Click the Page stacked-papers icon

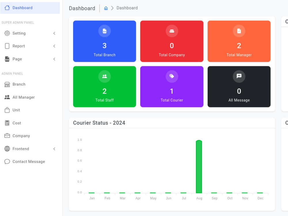[x=7, y=59]
